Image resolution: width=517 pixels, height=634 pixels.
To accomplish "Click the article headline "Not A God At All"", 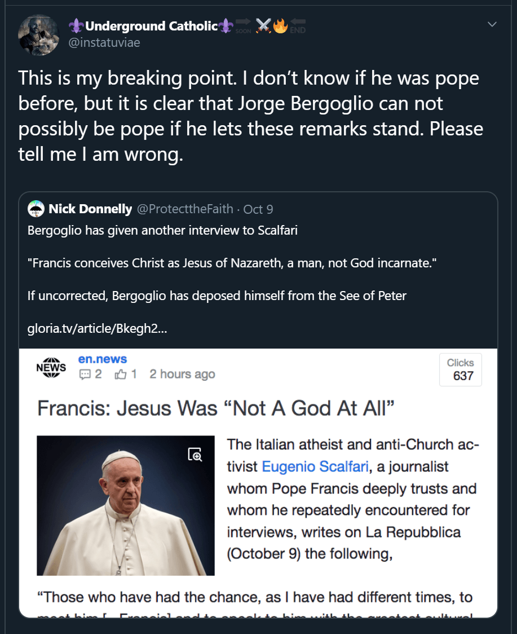I will coord(216,408).
